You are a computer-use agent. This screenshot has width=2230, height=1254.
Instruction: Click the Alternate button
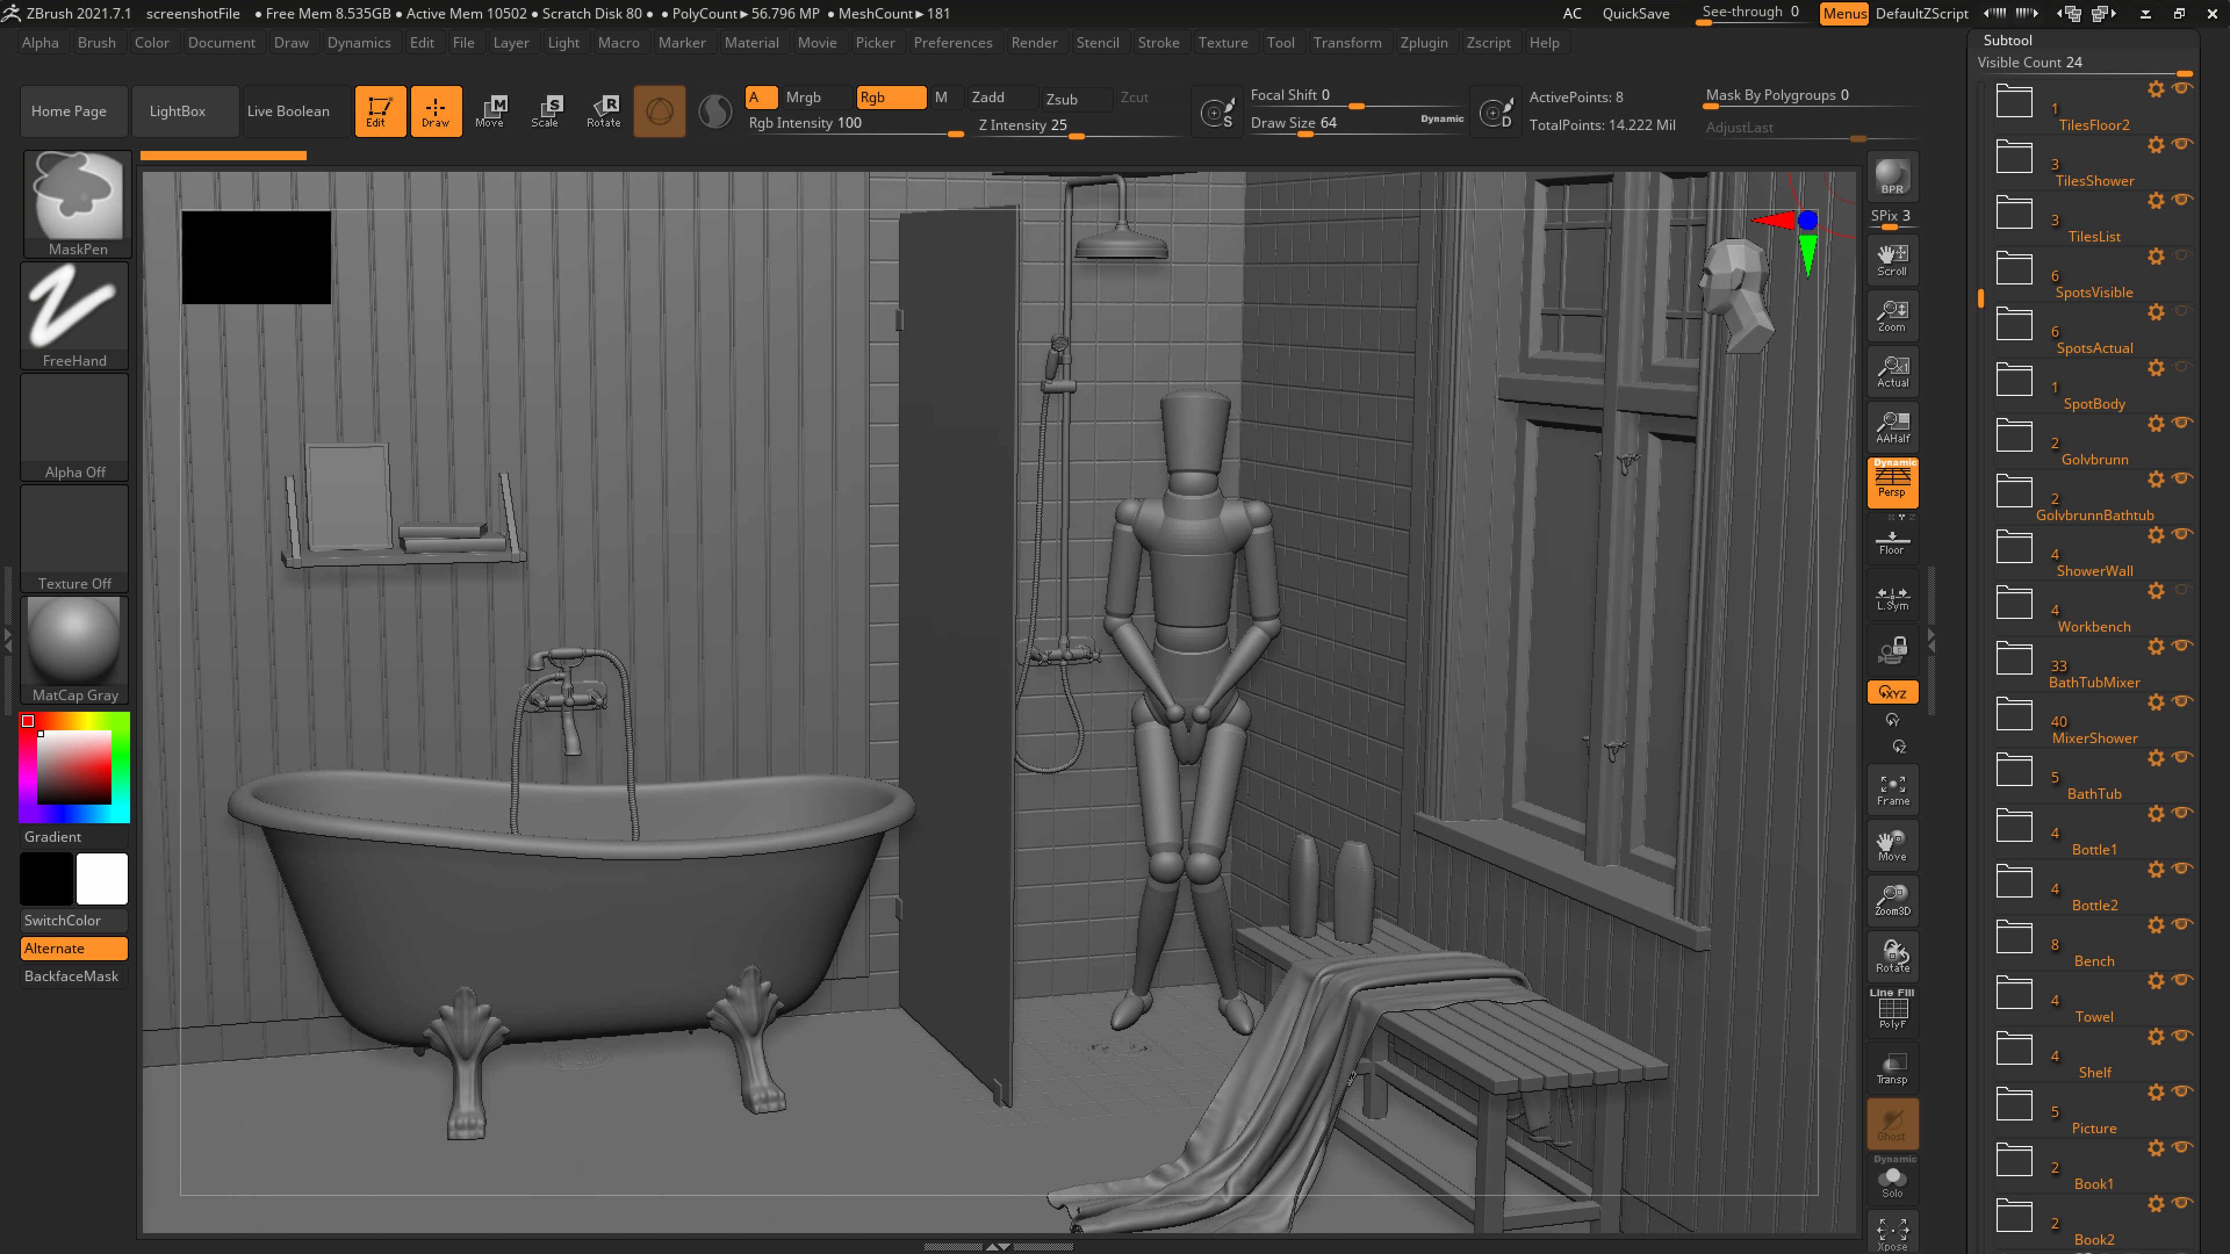click(x=74, y=947)
